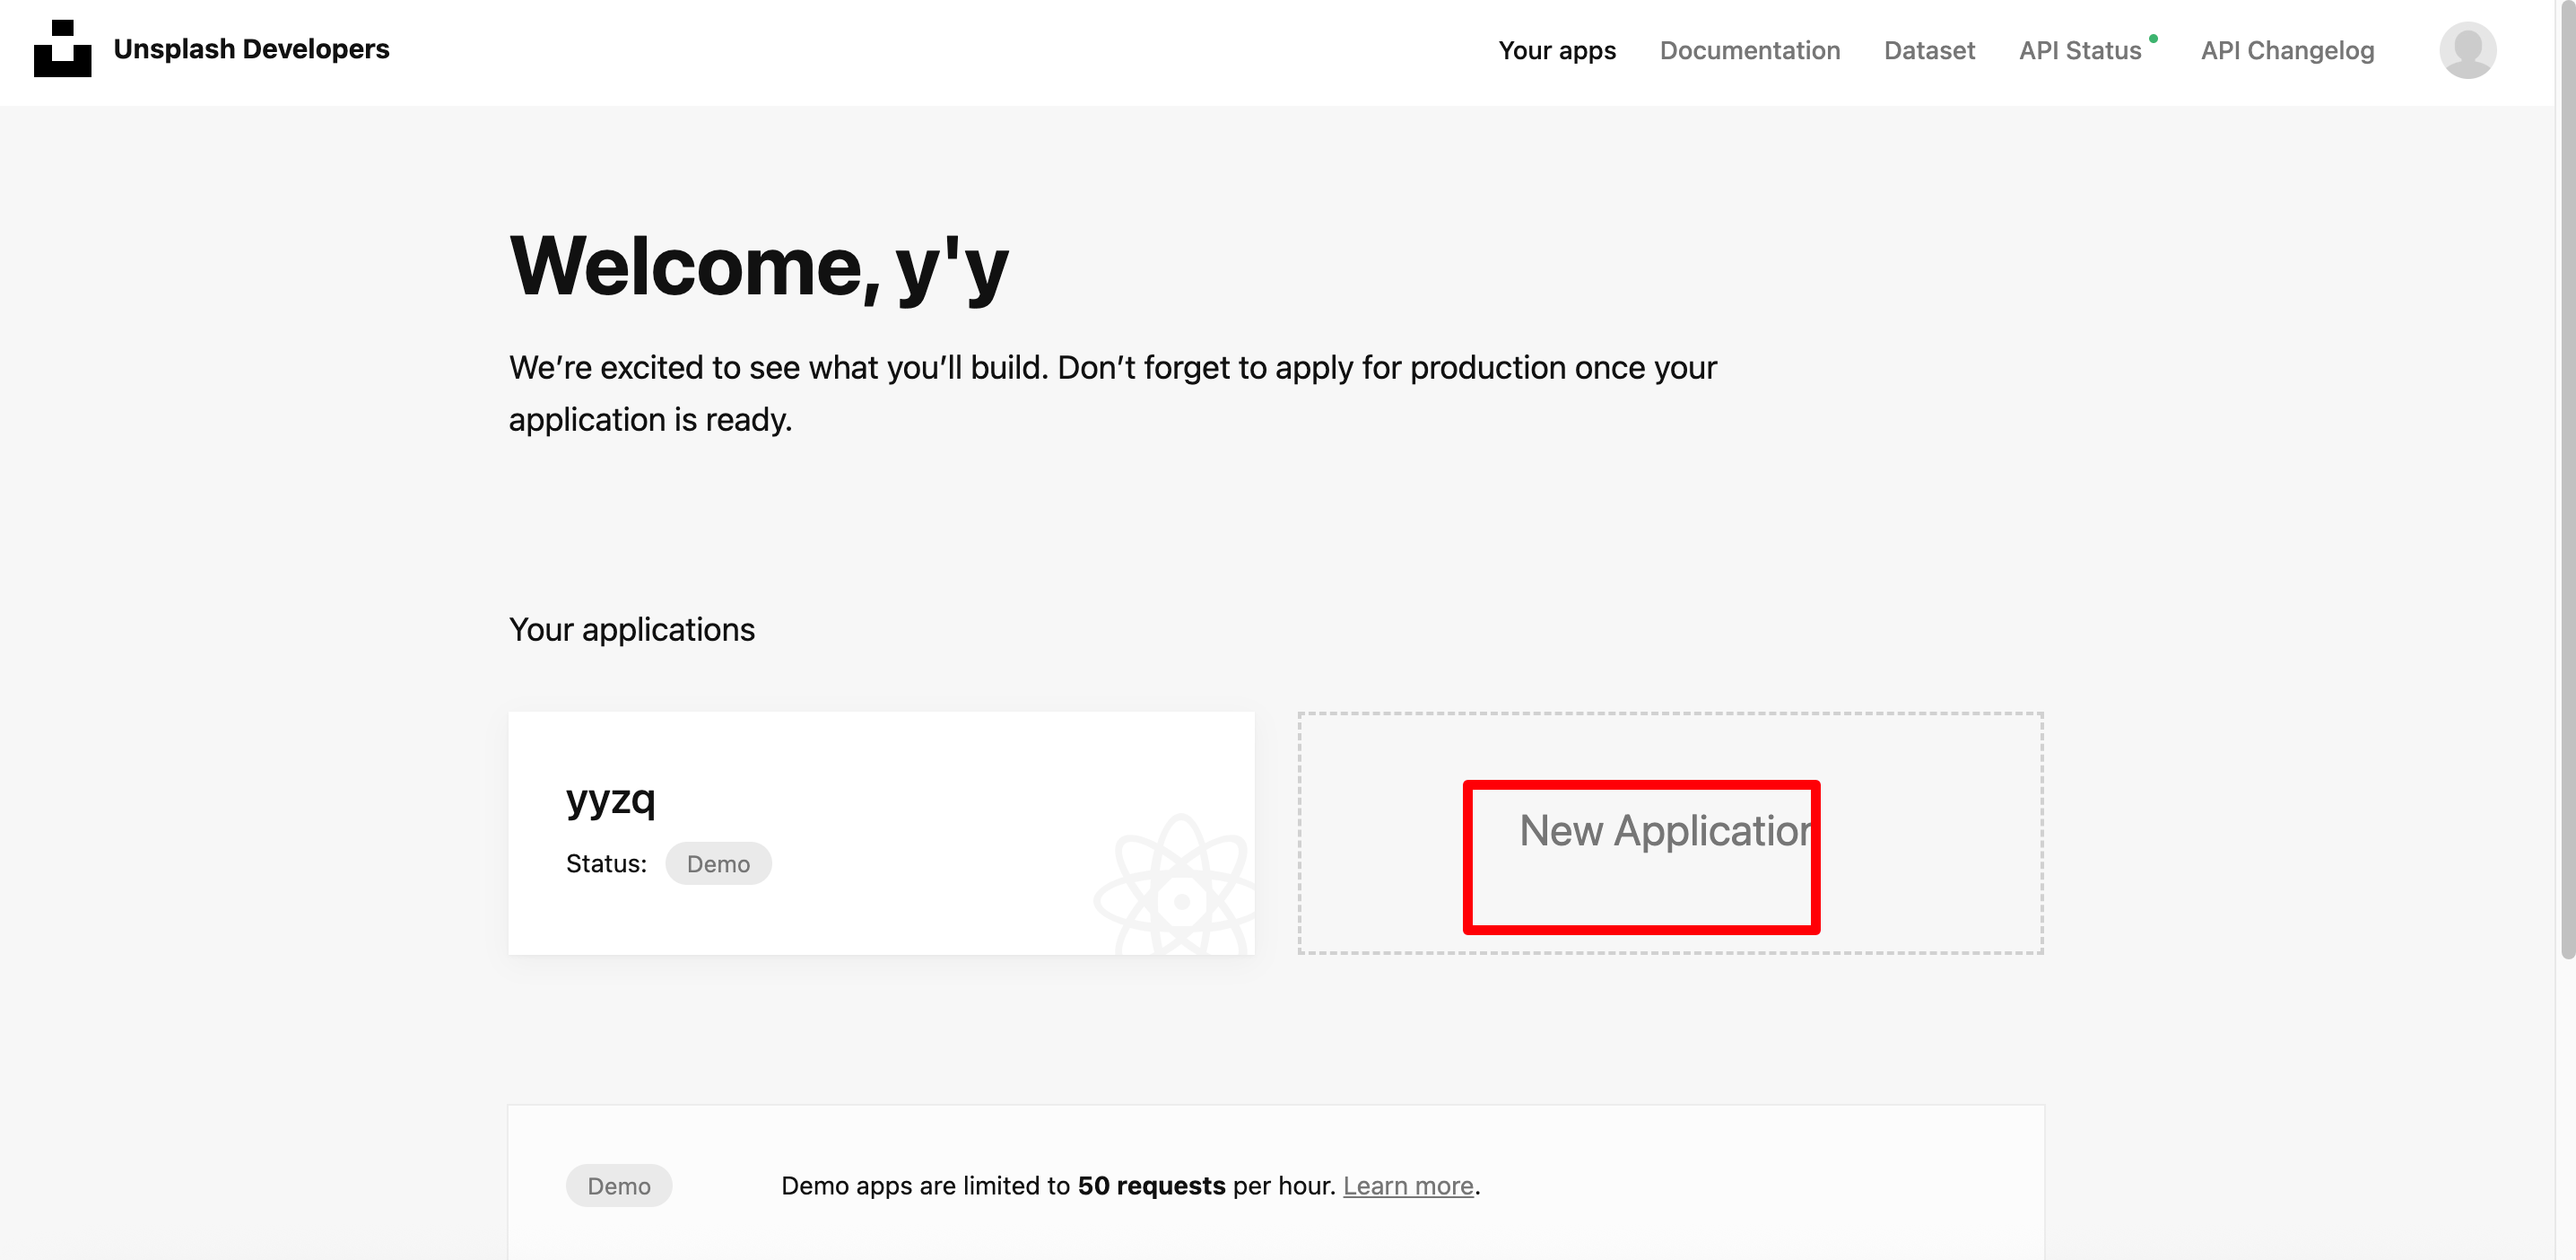Viewport: 2576px width, 1260px height.
Task: Click Unsplash Developers title text
Action: [251, 49]
